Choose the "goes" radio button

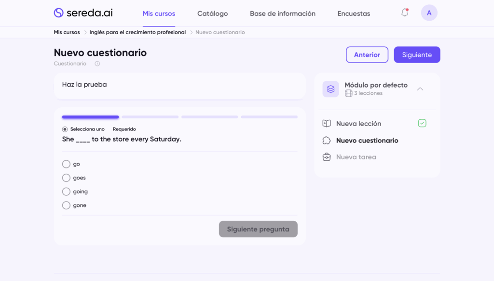66,178
